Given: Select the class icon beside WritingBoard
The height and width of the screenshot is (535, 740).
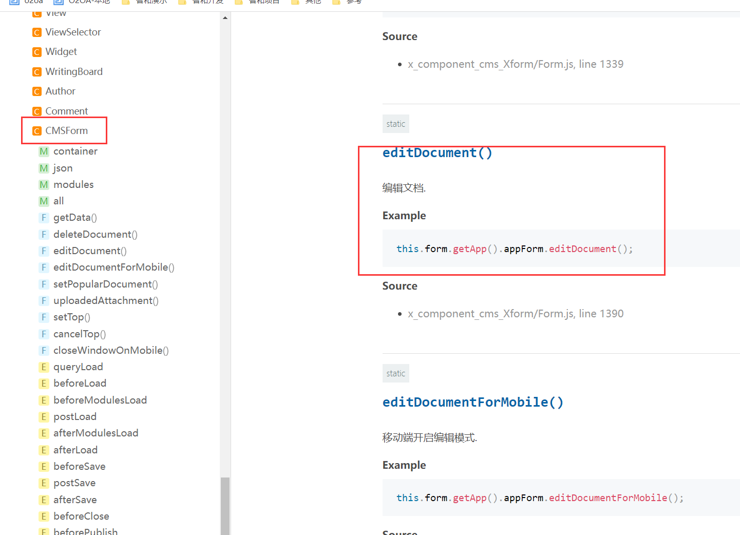Looking at the screenshot, I should click(x=37, y=72).
